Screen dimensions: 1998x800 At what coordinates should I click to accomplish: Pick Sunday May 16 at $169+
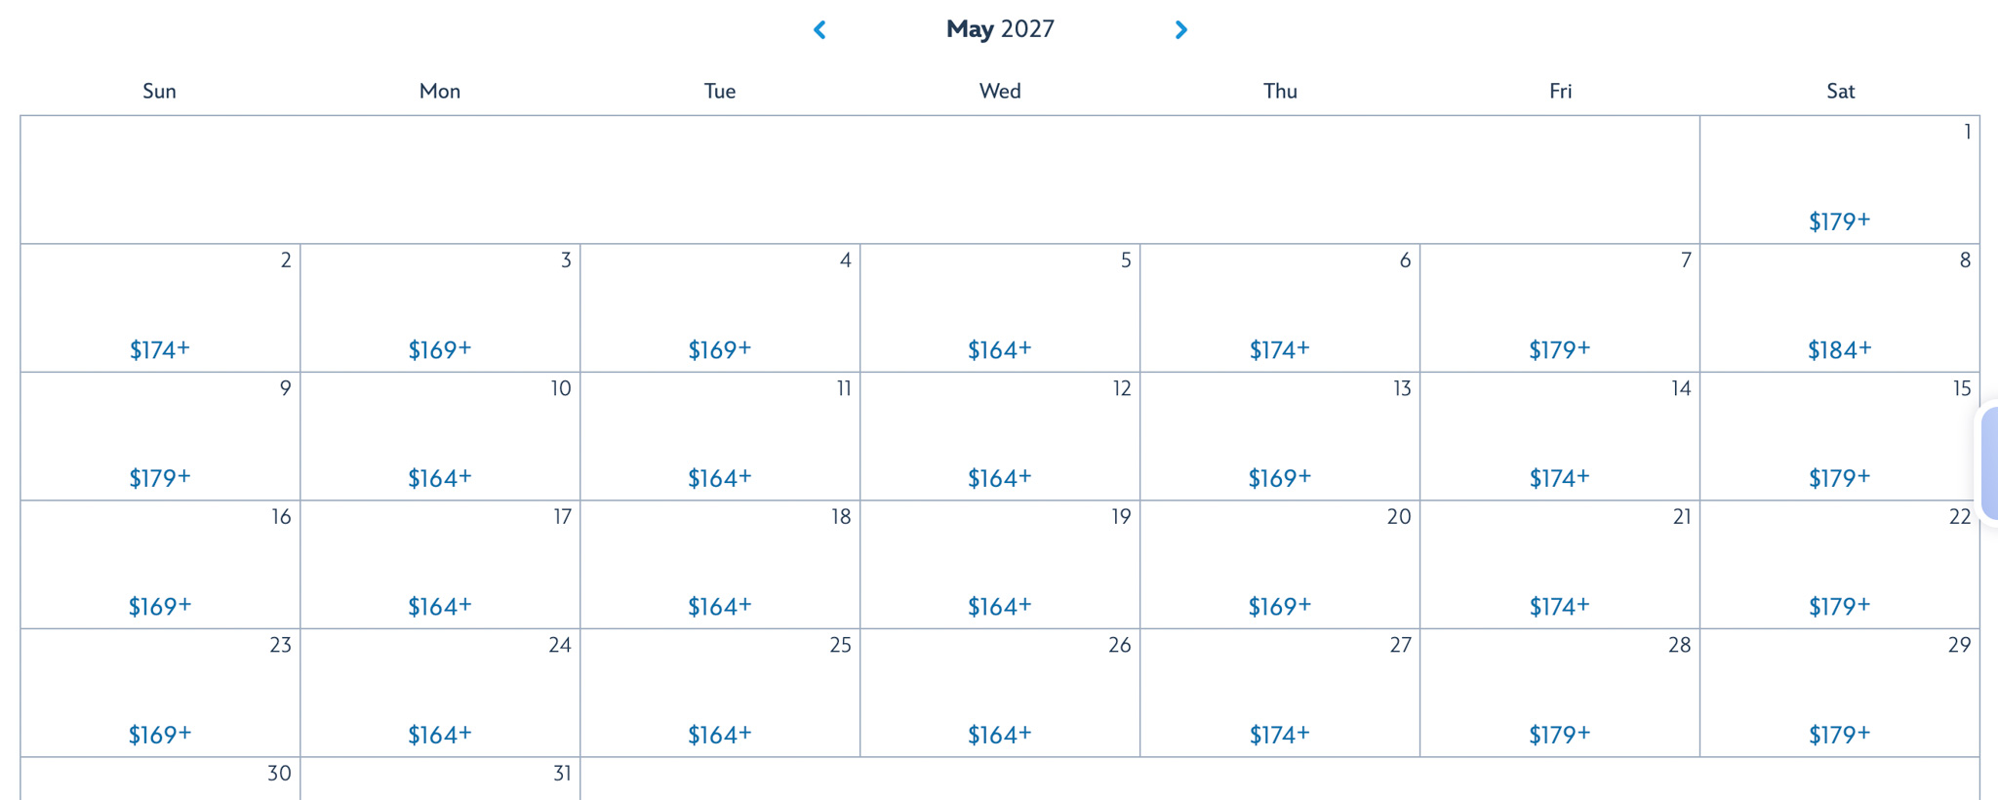point(160,565)
